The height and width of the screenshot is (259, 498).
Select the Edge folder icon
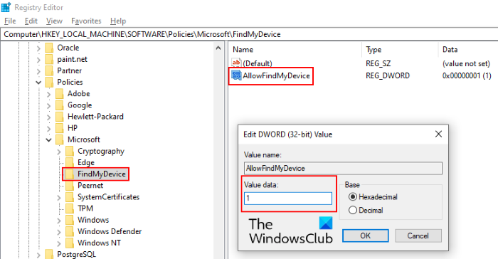pos(70,162)
